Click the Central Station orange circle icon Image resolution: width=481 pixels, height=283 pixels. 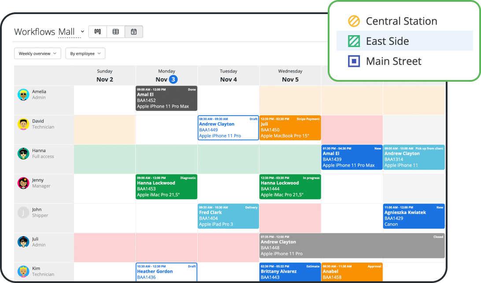354,21
